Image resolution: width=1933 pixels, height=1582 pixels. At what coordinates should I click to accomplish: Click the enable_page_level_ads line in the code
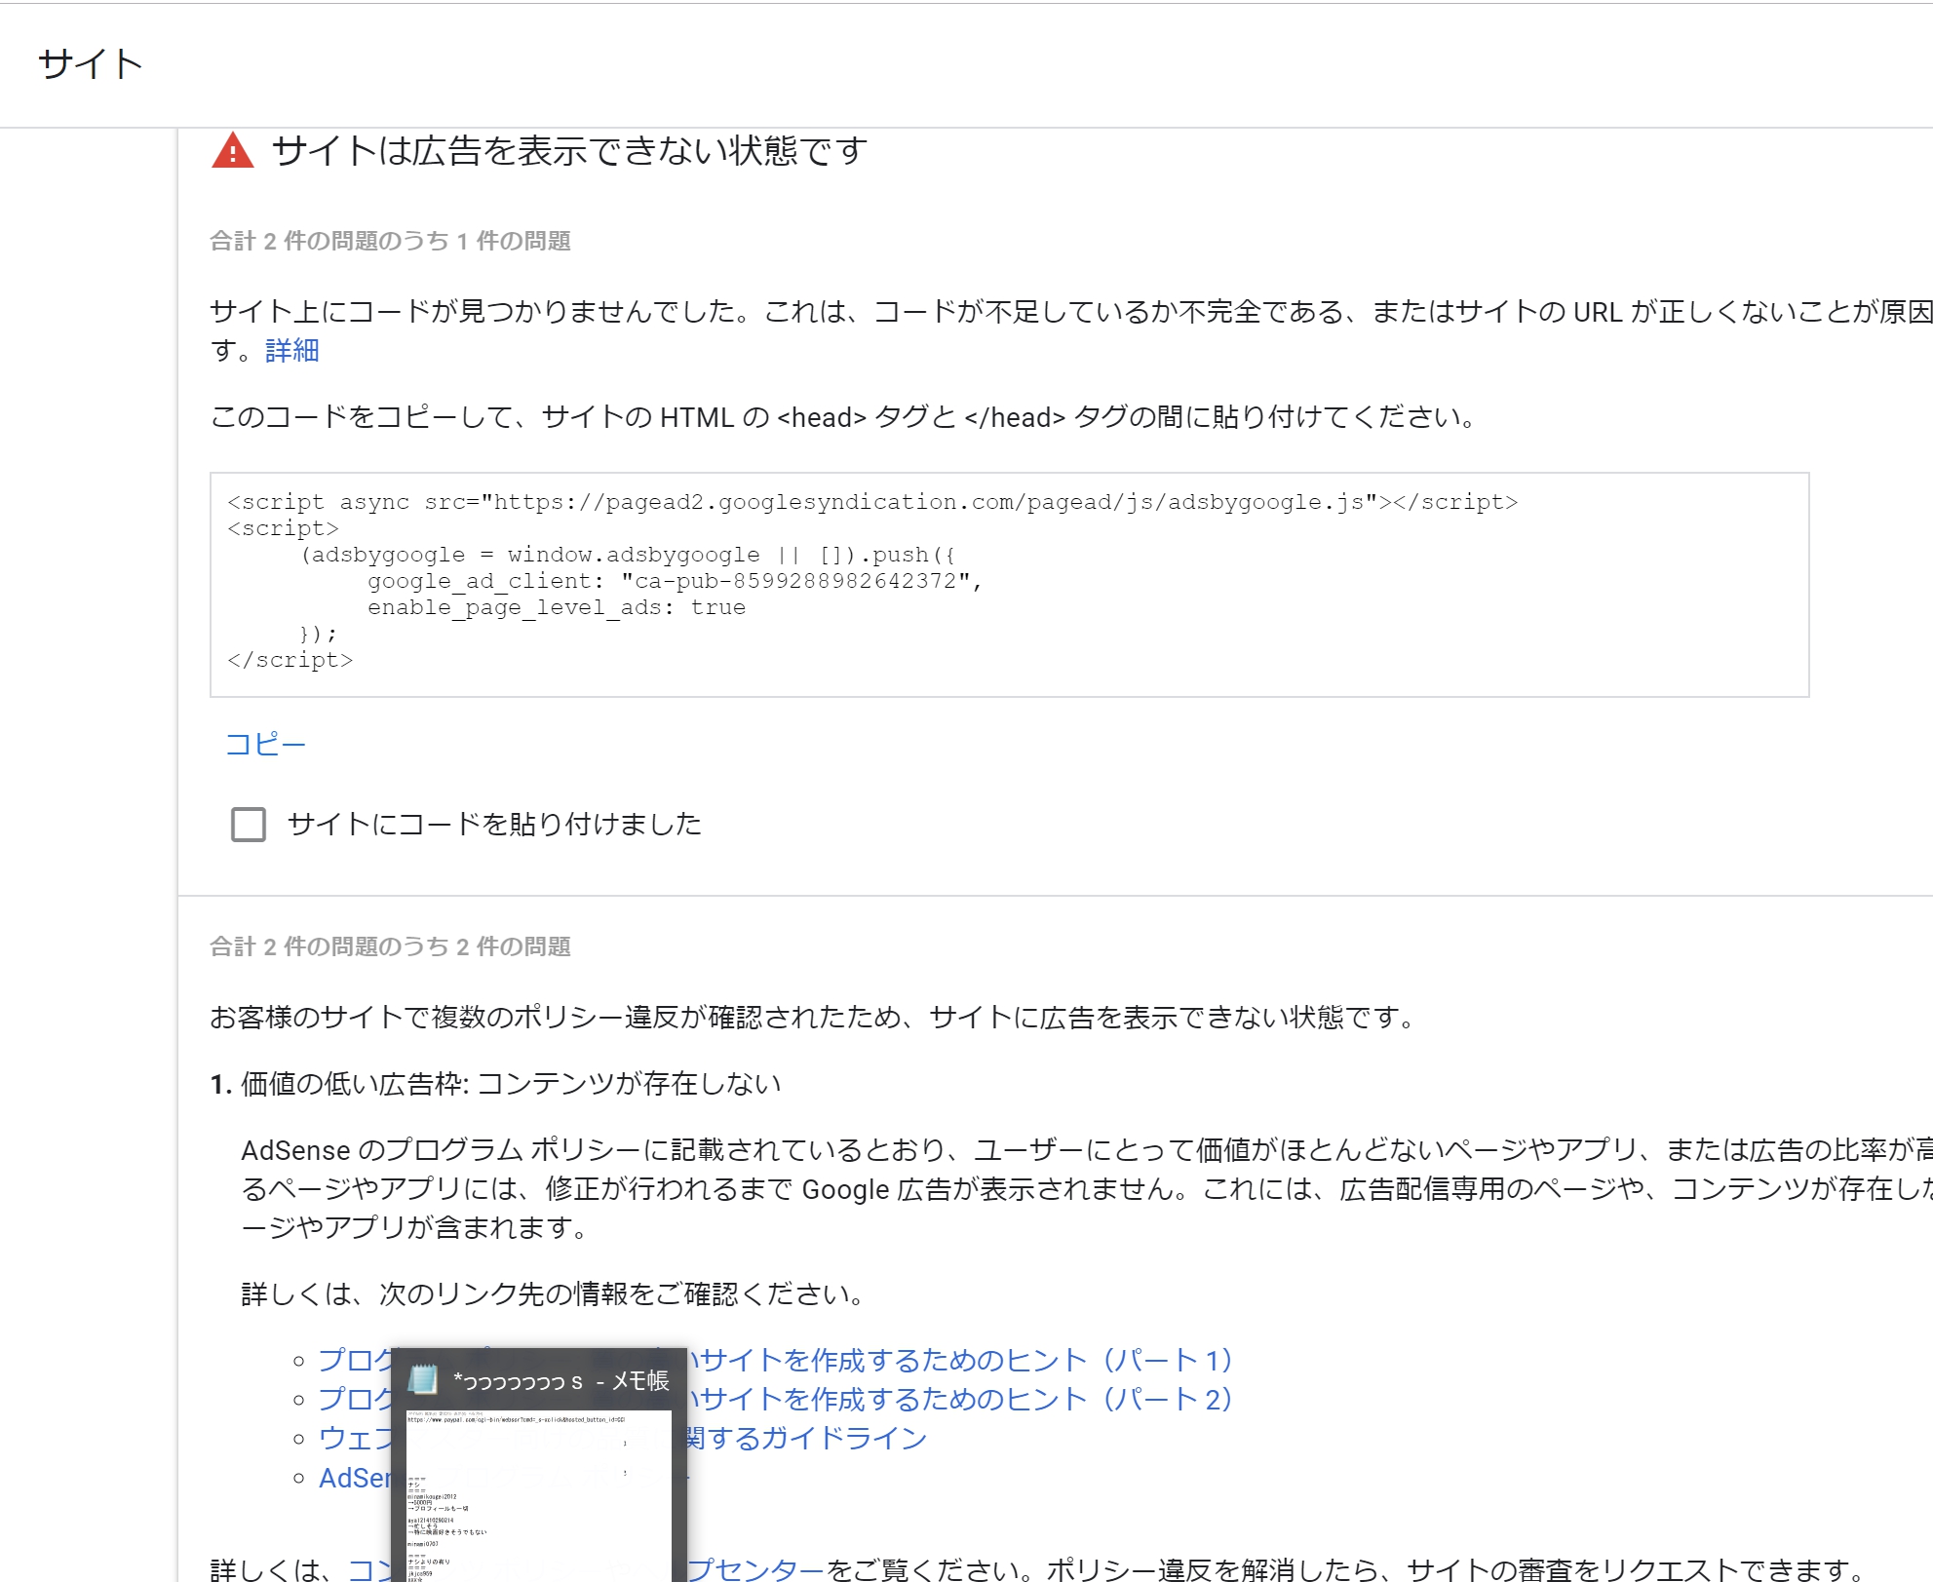coord(557,607)
